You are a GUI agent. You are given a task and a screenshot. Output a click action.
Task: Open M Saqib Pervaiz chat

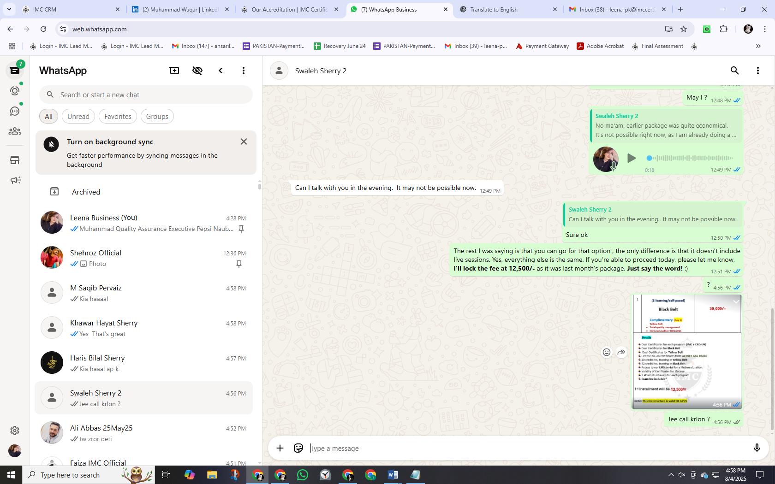click(144, 293)
